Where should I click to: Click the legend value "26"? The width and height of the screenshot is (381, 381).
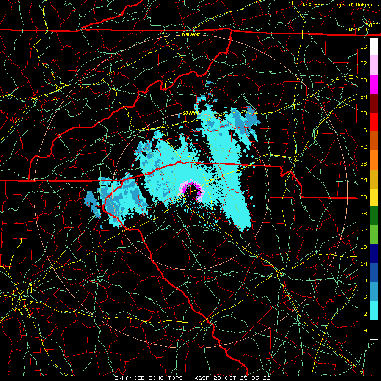coord(364,214)
